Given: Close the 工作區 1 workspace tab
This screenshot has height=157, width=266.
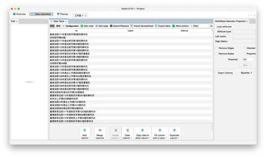Looking at the screenshot, I should pyautogui.click(x=85, y=16).
